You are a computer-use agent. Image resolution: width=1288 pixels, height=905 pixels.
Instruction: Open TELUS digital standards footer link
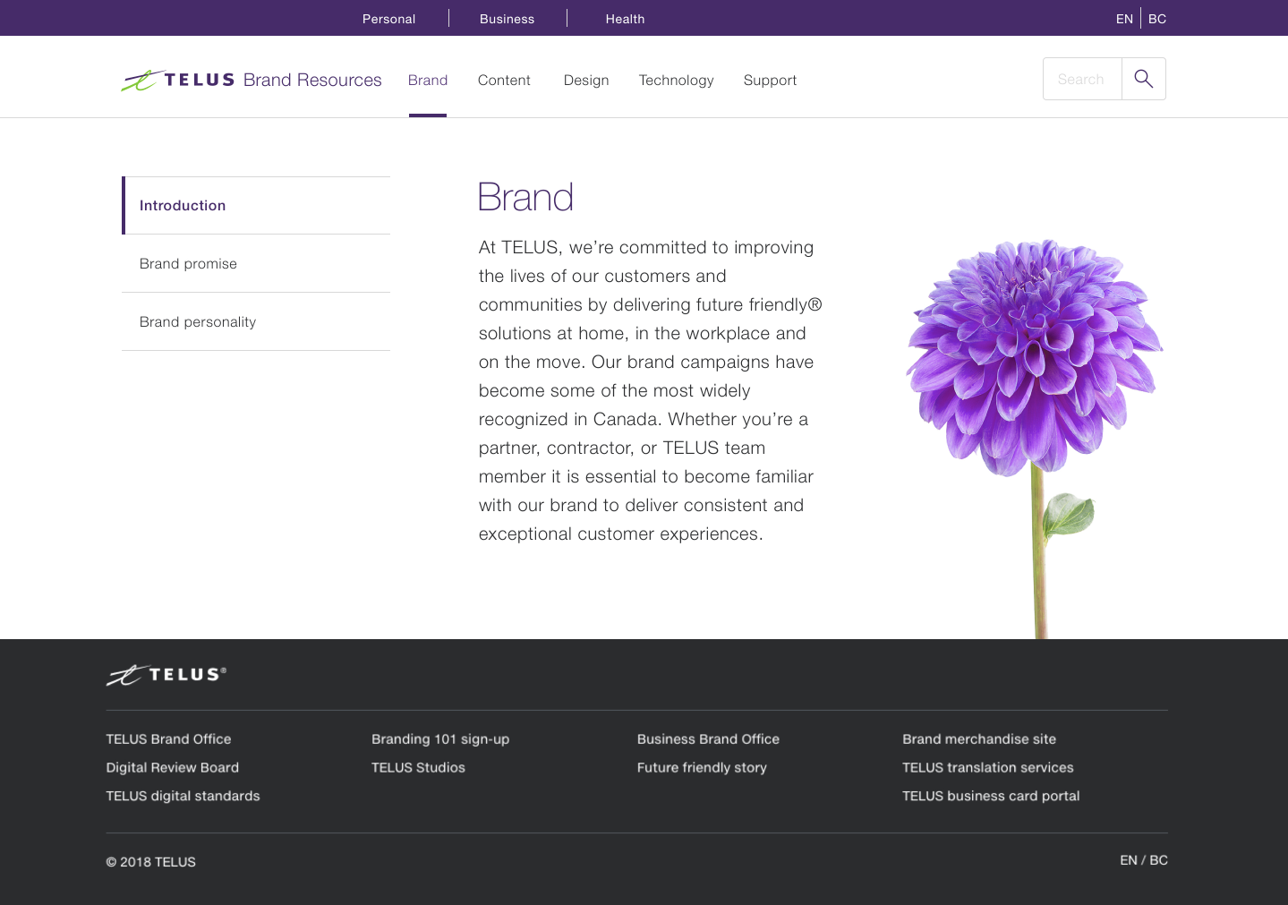click(x=183, y=797)
